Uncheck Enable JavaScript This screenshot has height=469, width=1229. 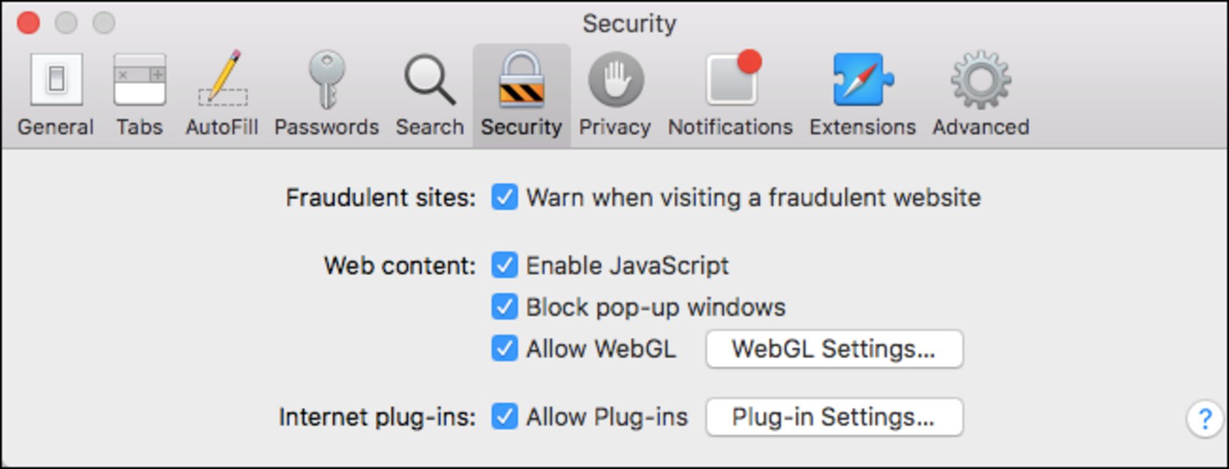(x=504, y=266)
